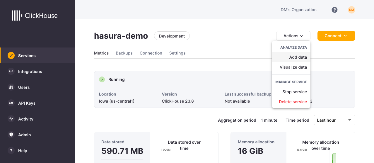The height and width of the screenshot is (163, 374).
Task: Click the Aggregation period label
Action: (x=237, y=120)
